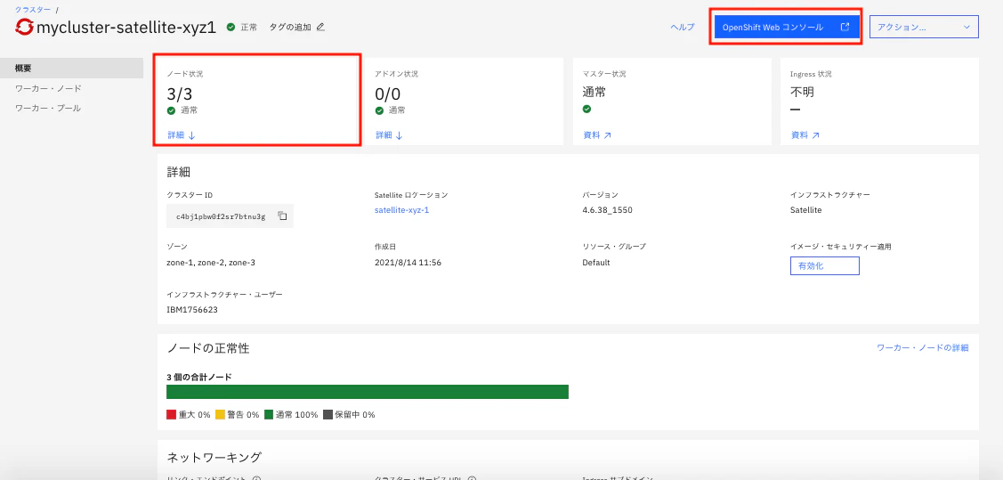The image size is (1003, 480).
Task: Go to クラスター breadcrumb link
Action: [33, 10]
